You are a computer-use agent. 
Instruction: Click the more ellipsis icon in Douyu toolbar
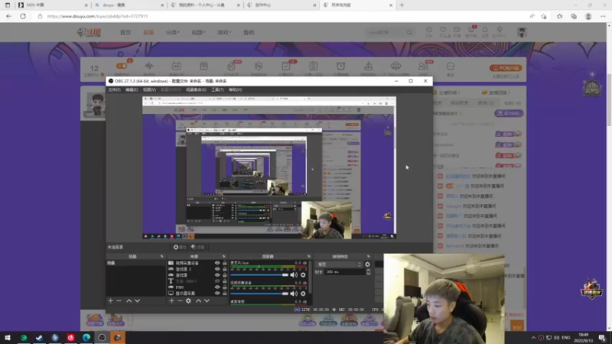pyautogui.click(x=451, y=67)
